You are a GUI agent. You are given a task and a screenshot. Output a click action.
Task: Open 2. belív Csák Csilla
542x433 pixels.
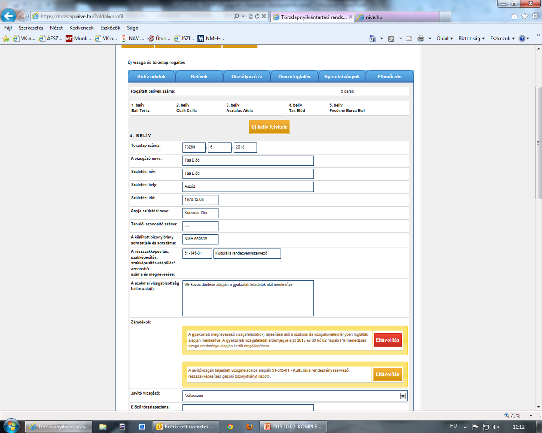[x=186, y=108]
